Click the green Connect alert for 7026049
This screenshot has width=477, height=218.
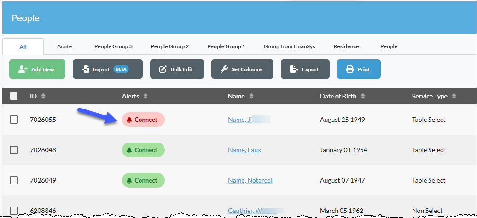click(x=143, y=180)
